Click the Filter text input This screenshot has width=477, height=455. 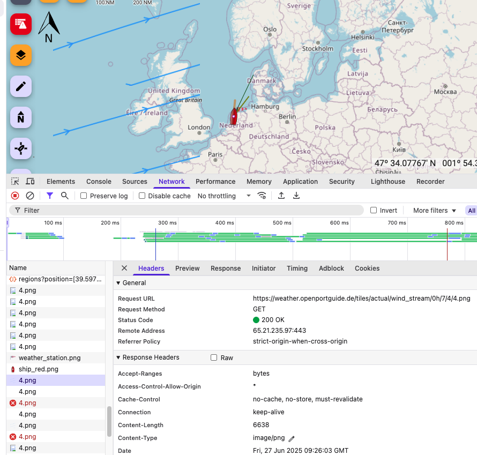click(x=186, y=210)
